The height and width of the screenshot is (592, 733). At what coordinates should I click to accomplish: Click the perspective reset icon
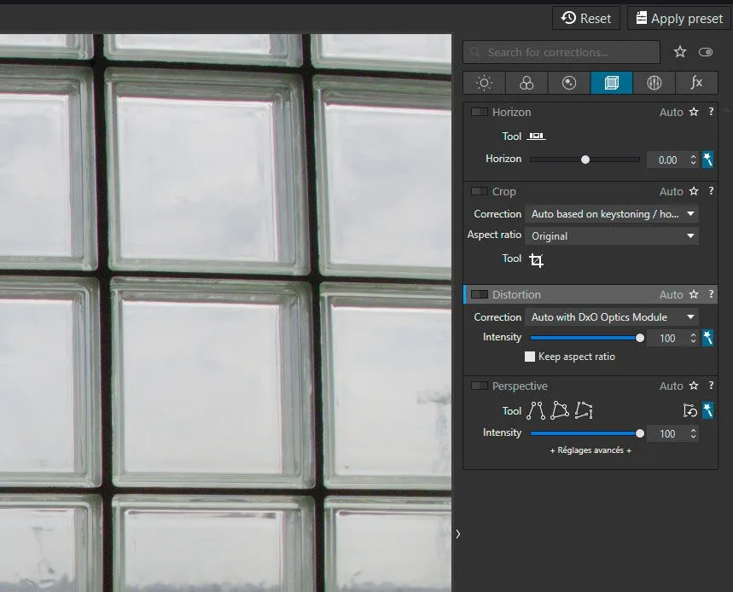click(690, 411)
